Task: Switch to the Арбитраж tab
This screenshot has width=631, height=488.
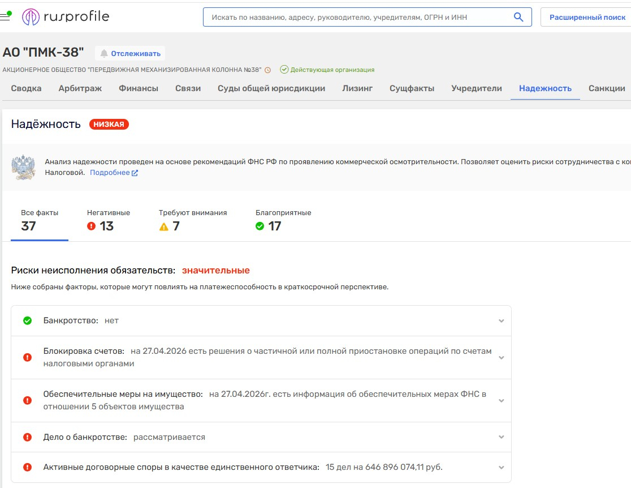Action: coord(80,88)
